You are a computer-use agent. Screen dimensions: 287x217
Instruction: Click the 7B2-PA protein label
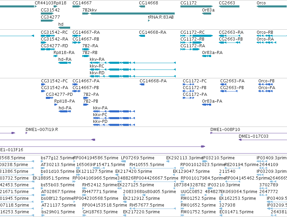tap(91, 94)
